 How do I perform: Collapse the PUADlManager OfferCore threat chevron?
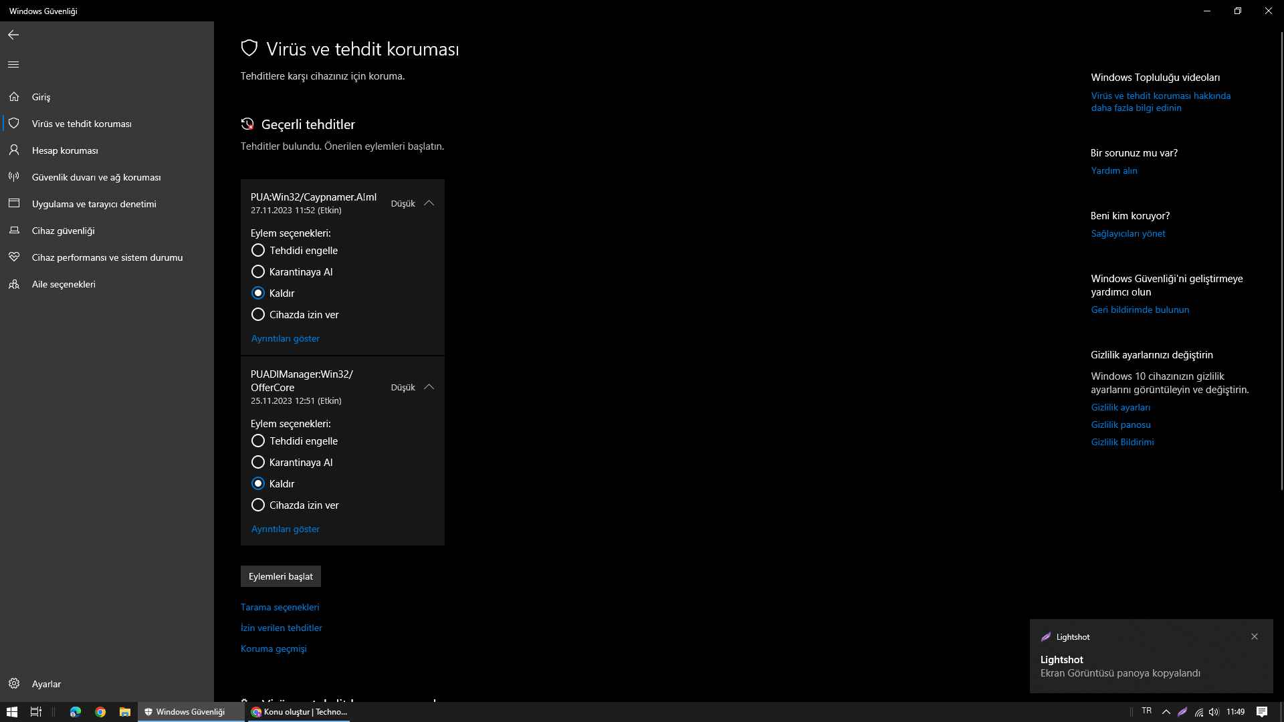pyautogui.click(x=429, y=387)
